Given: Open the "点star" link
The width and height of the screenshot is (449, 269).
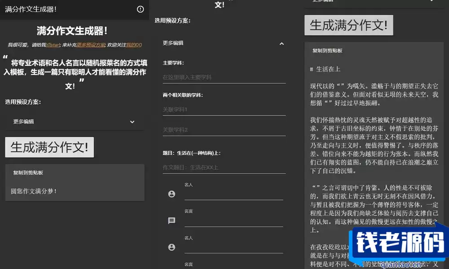Looking at the screenshot, I should [x=53, y=45].
